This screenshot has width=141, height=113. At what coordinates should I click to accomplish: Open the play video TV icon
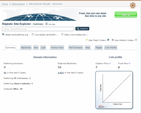tap(47, 24)
